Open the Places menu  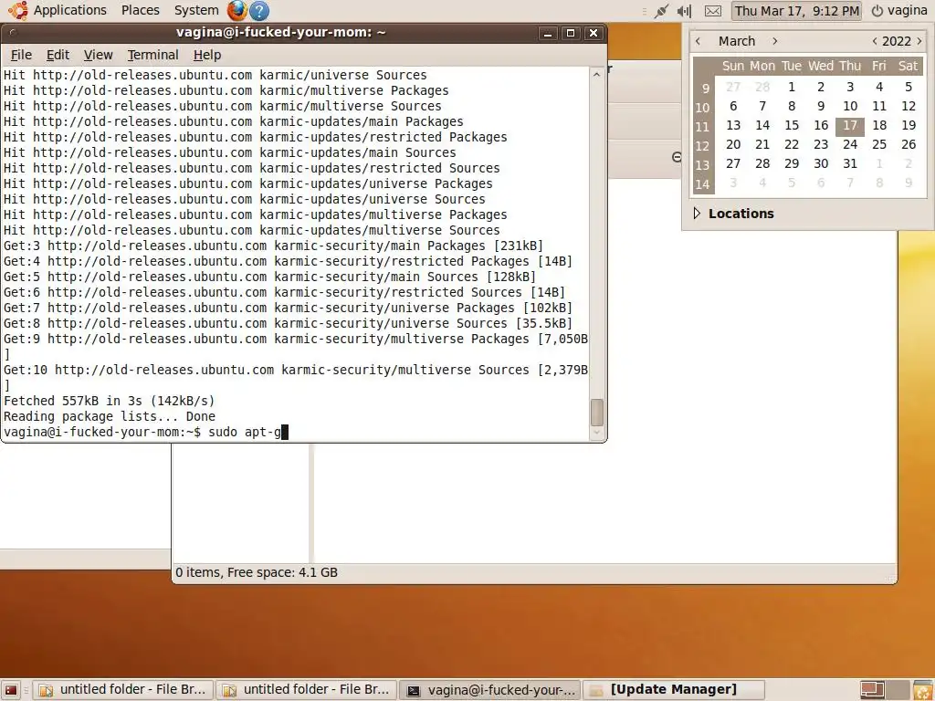(140, 10)
